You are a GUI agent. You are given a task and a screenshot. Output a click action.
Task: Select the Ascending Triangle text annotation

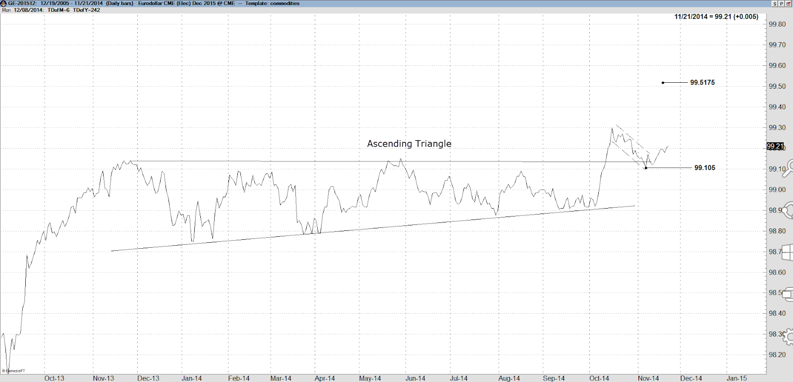[x=409, y=144]
